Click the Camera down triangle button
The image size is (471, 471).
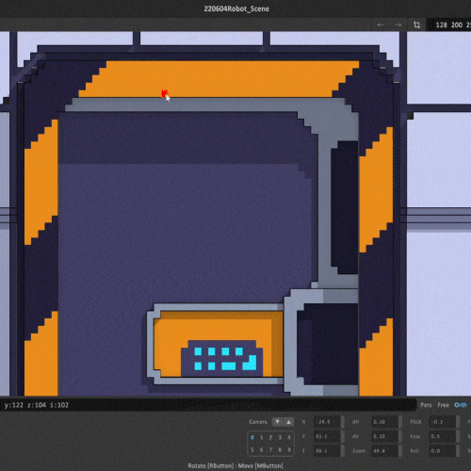278,422
